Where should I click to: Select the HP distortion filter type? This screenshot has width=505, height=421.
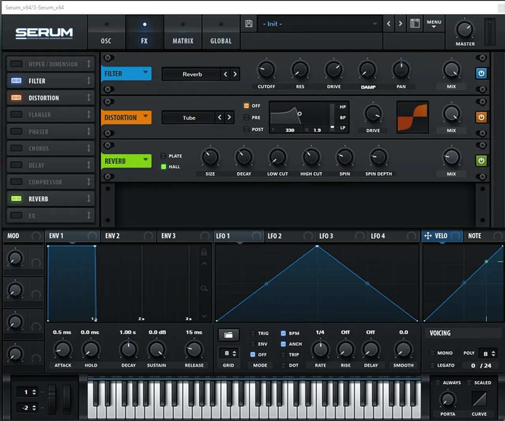[x=342, y=107]
